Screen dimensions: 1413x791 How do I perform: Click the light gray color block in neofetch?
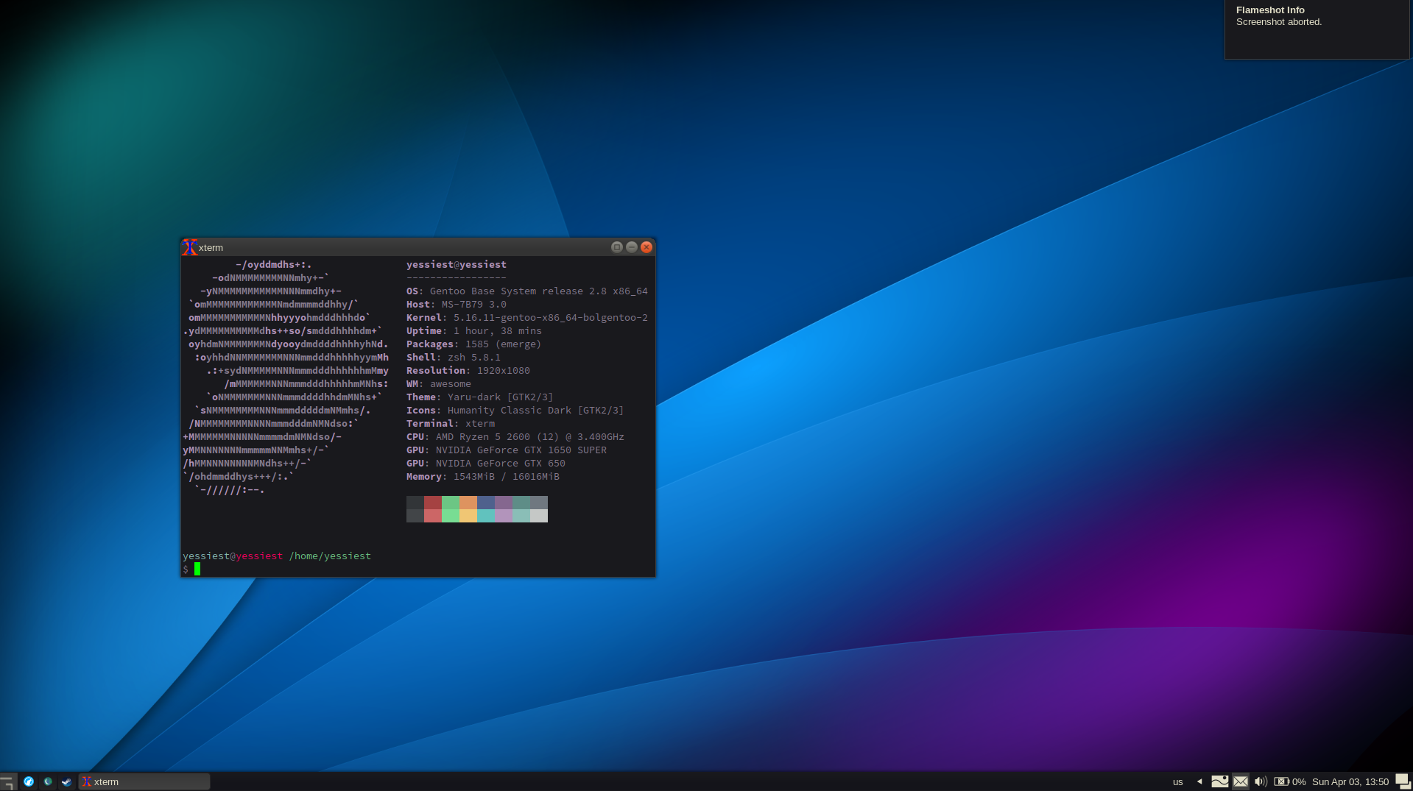(539, 516)
